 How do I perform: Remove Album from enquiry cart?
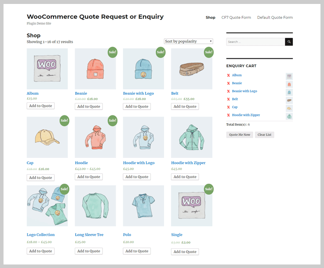228,75
